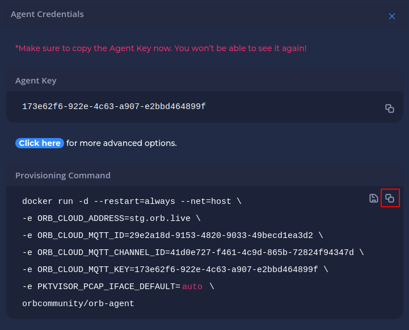Click the pink auto interface value
This screenshot has height=330, width=409.
(192, 286)
